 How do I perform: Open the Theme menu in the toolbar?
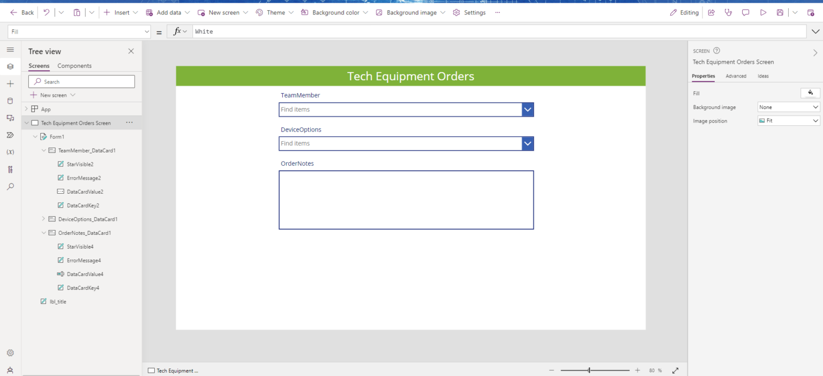[274, 12]
